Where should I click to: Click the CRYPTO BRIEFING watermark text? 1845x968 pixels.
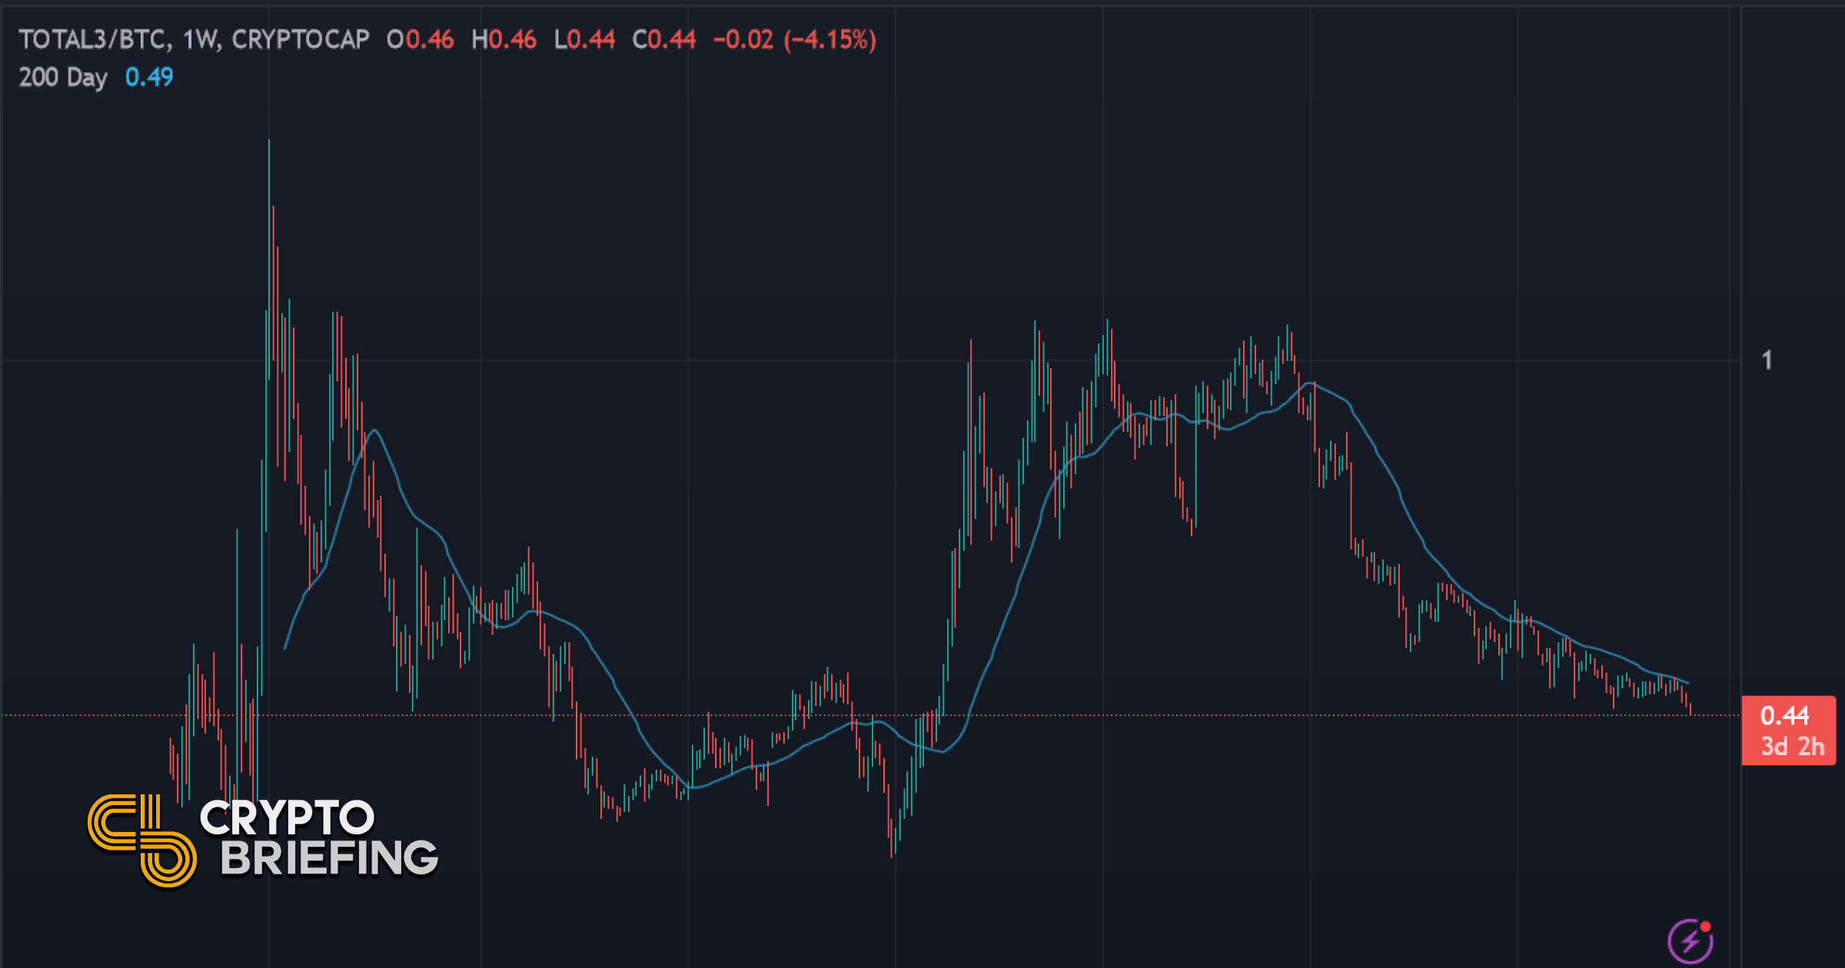[319, 838]
